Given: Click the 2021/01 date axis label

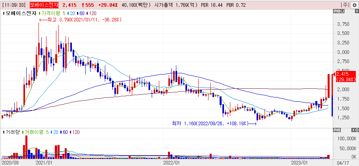Looking at the screenshot, I should (x=44, y=162).
